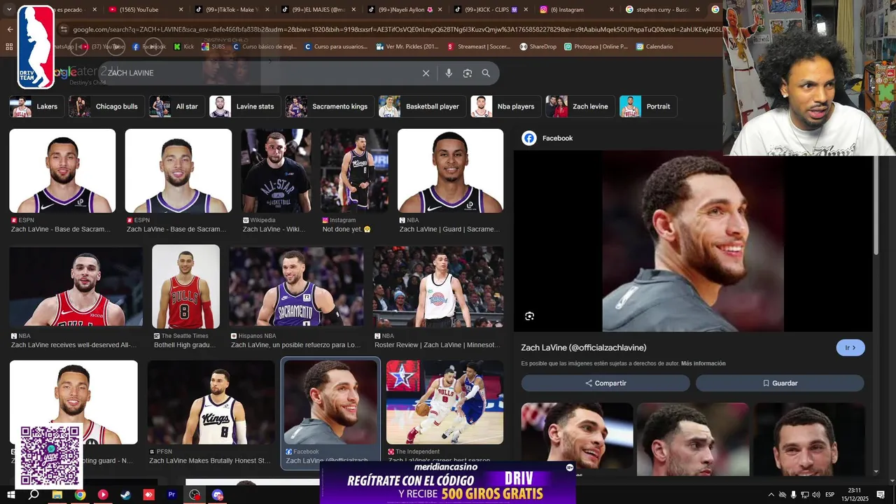896x504 pixels.
Task: Click the magnifier search submit icon
Action: [486, 73]
